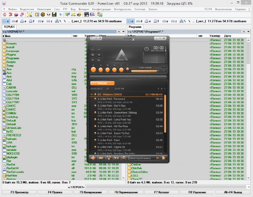Add files with AIMP playlist plus button
The image size is (253, 197).
(93, 158)
